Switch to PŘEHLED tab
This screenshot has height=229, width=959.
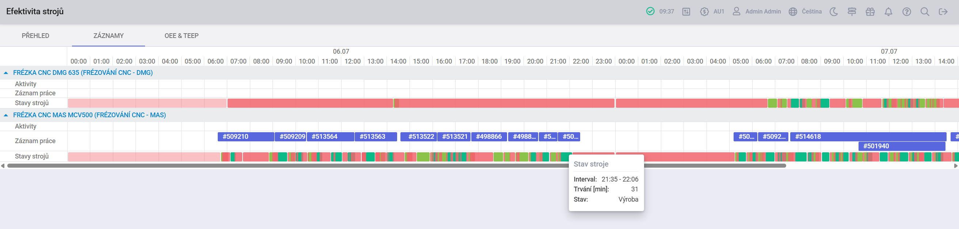point(35,36)
